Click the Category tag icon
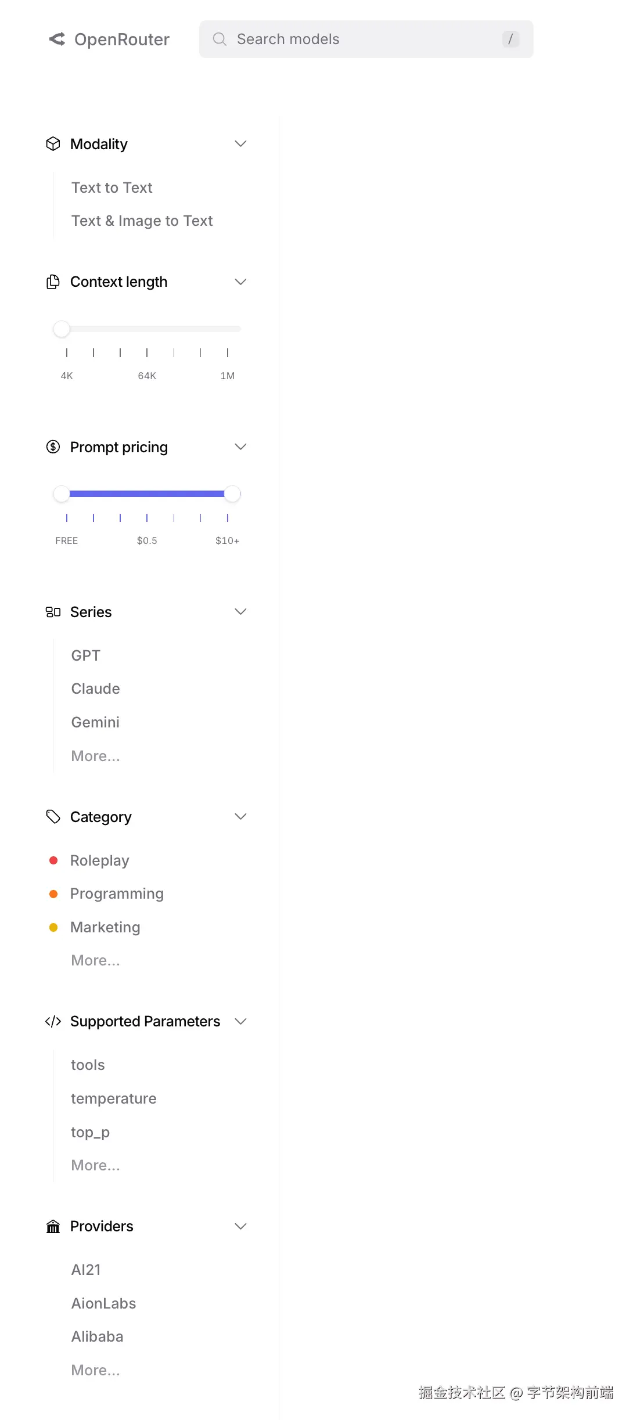The image size is (633, 1420). pos(53,816)
